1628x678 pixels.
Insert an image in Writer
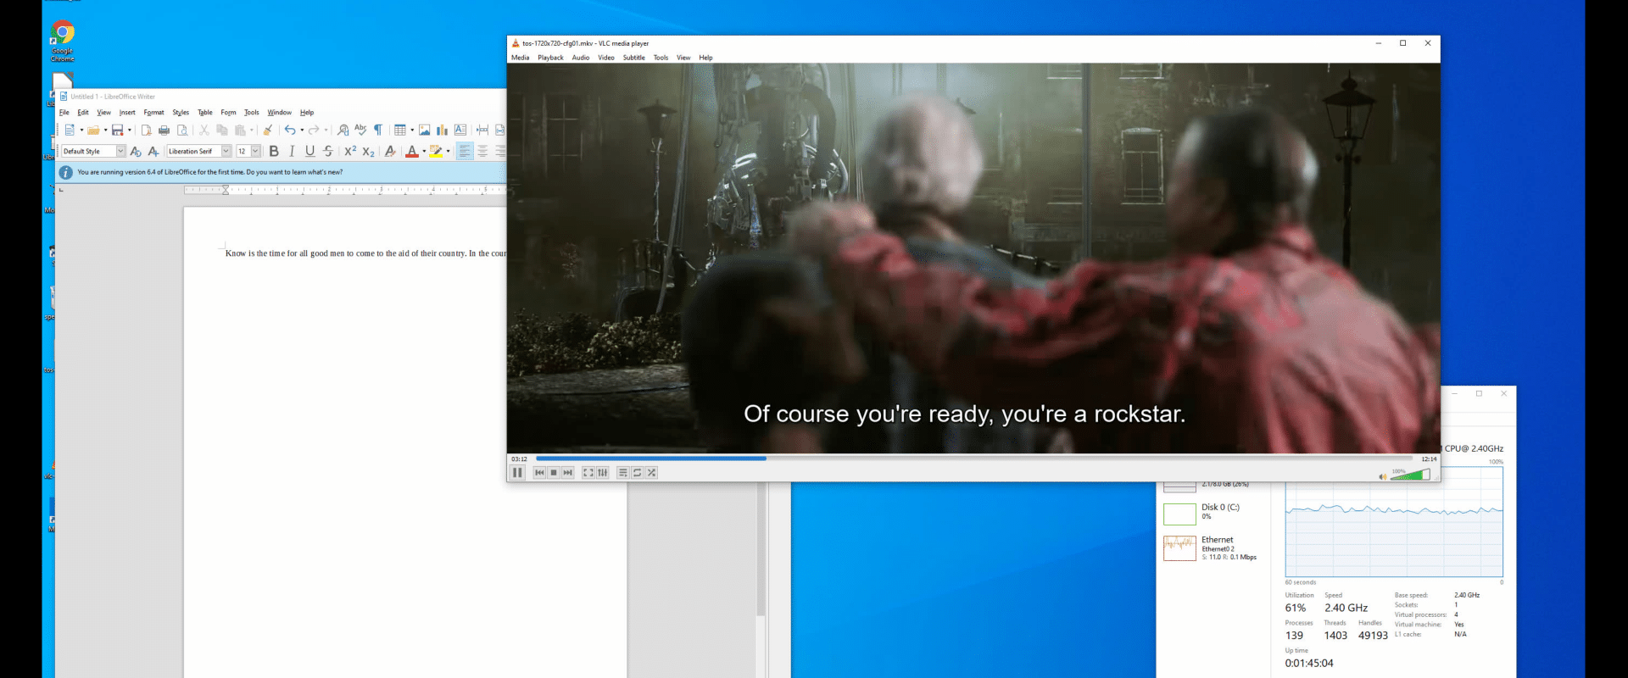click(x=425, y=130)
